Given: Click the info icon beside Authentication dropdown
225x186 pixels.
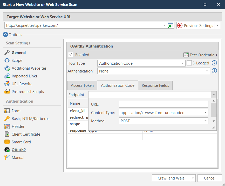Looking at the screenshot, I should click(x=214, y=71).
